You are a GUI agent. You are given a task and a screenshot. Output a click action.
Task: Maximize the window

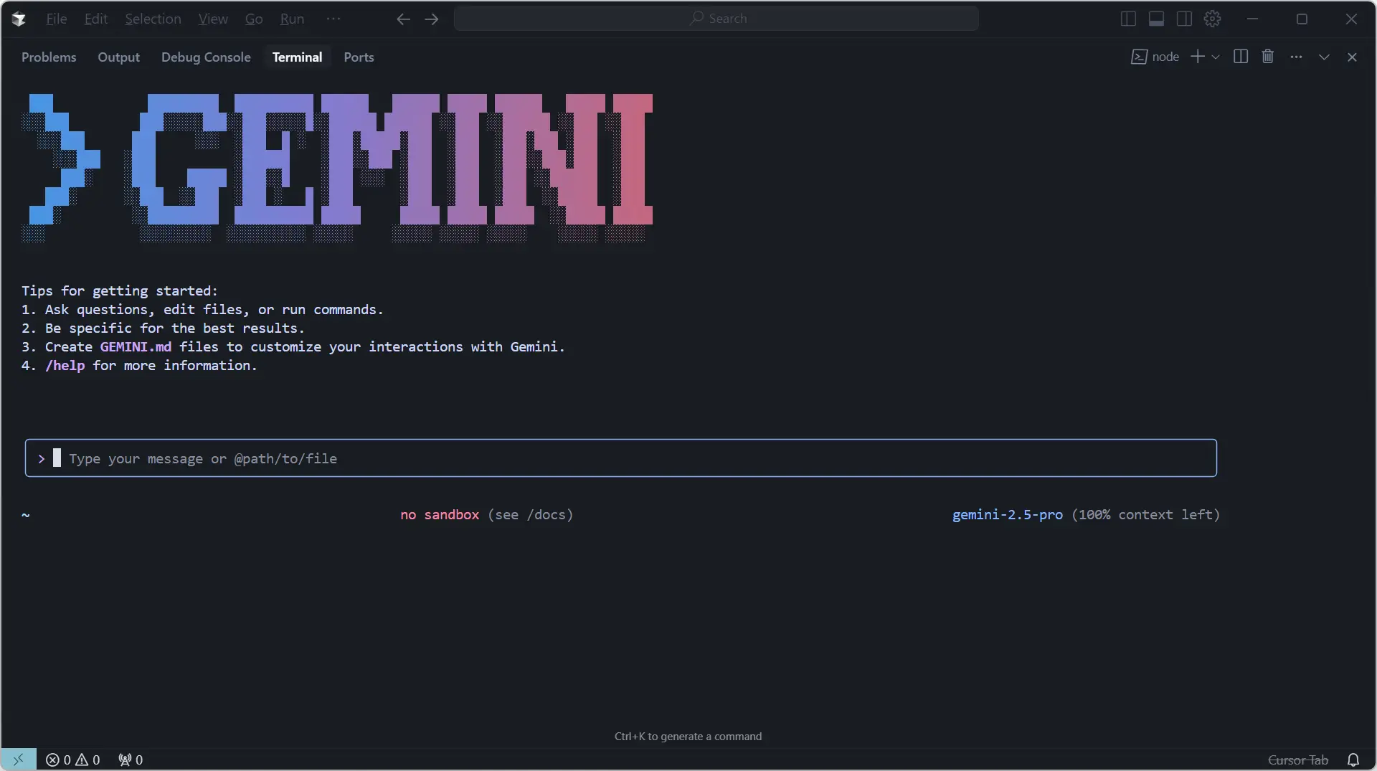(1302, 19)
